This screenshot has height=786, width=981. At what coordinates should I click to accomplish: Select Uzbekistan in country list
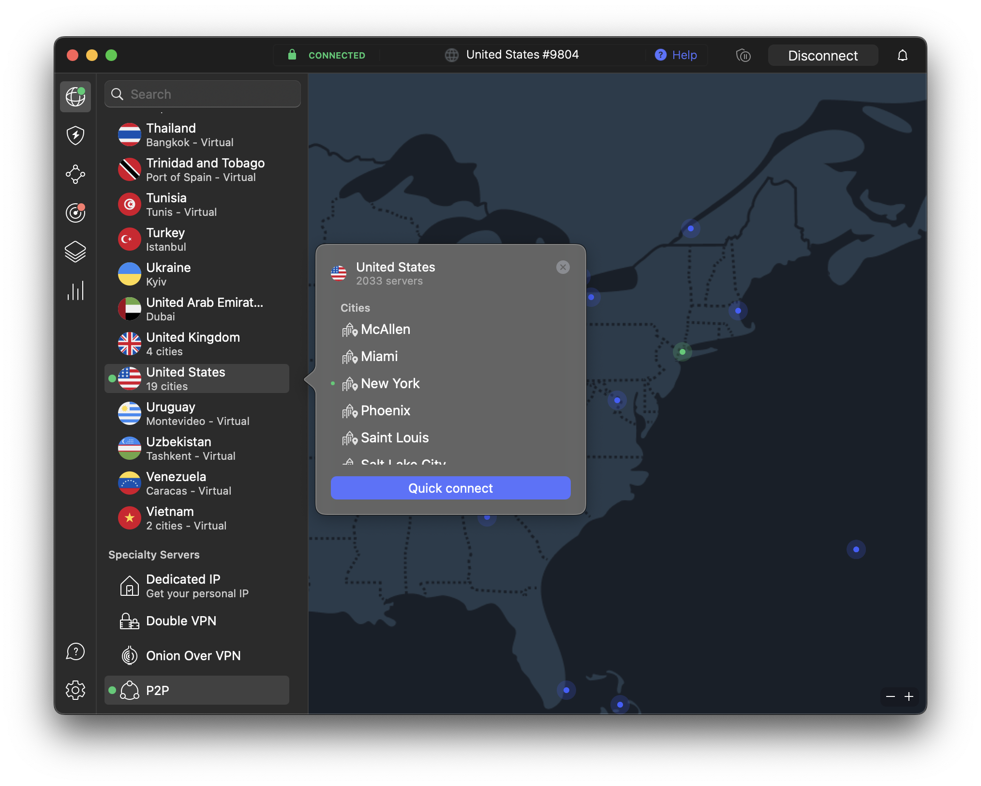(197, 448)
